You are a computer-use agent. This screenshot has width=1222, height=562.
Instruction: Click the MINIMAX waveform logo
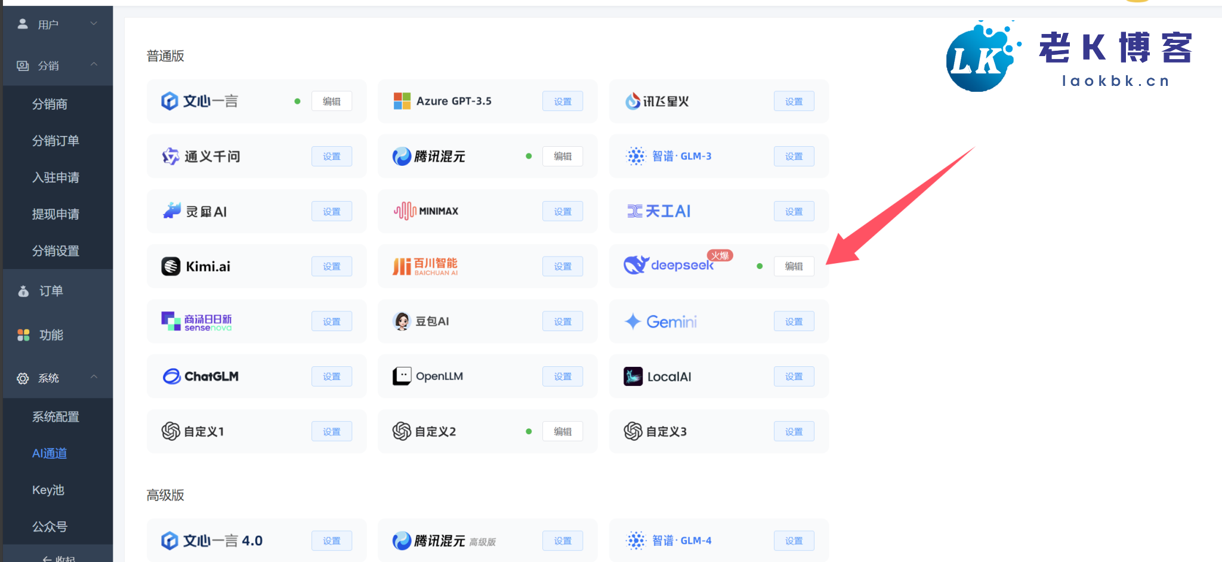point(405,211)
